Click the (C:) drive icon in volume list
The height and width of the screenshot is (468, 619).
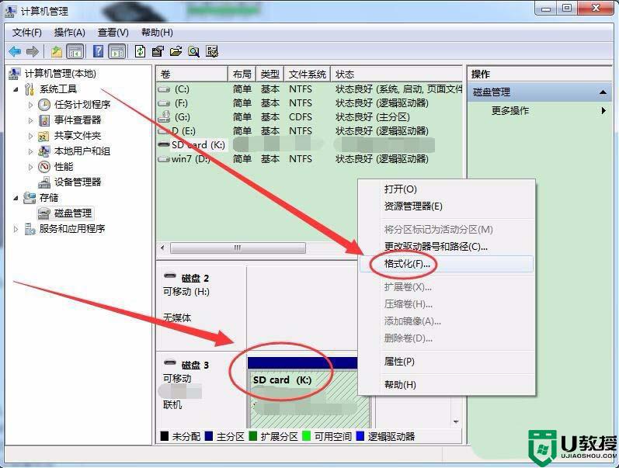(164, 89)
